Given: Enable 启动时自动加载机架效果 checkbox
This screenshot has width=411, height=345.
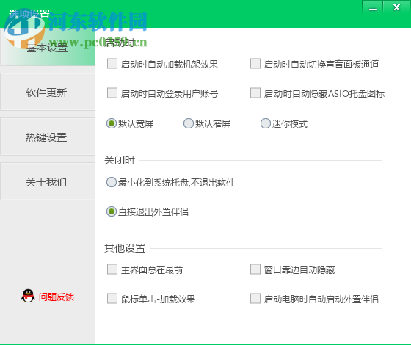Looking at the screenshot, I should coord(112,64).
